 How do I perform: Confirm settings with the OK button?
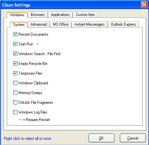[101, 138]
